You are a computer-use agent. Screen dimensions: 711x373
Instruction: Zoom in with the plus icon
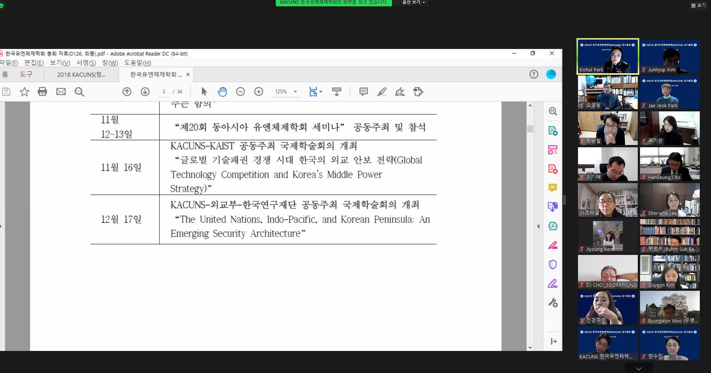tap(259, 92)
